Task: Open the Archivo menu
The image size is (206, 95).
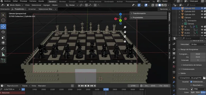Action: [x=7, y=1]
